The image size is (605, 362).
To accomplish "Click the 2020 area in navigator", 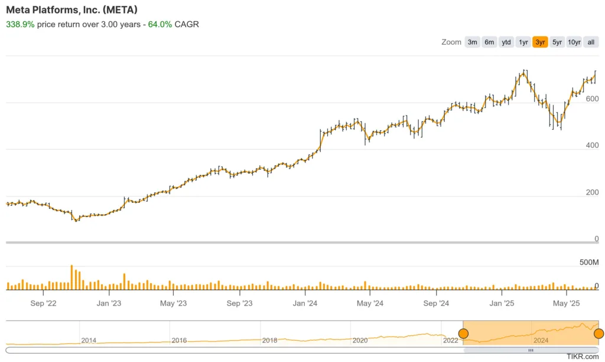I will (x=360, y=340).
